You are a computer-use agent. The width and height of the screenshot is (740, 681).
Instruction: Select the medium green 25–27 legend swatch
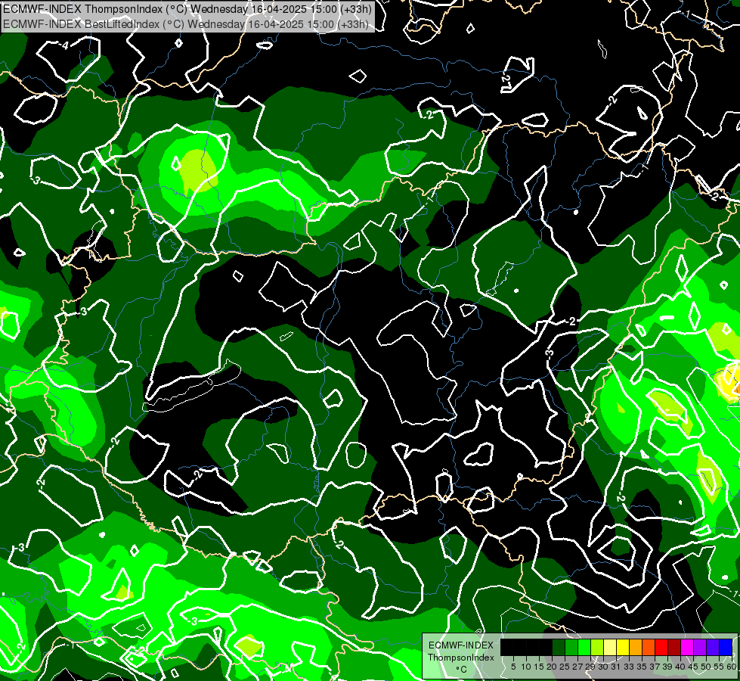pos(571,647)
